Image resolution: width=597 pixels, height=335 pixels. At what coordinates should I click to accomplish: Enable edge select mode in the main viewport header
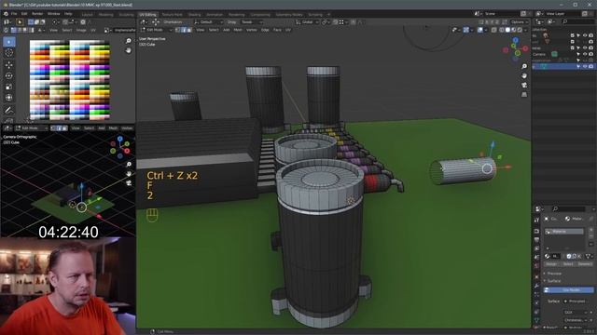[x=184, y=30]
